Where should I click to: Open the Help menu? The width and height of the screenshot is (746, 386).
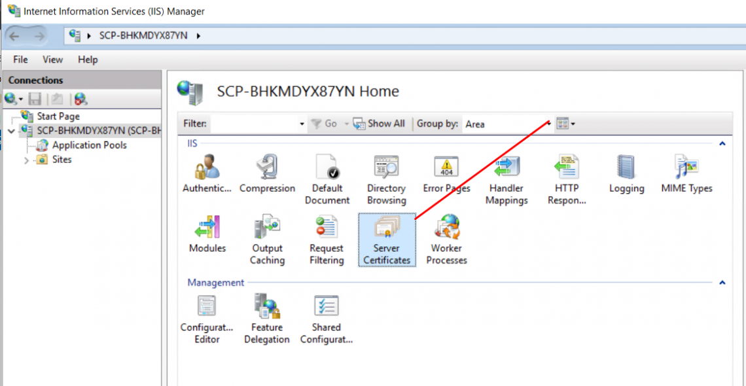tap(88, 60)
